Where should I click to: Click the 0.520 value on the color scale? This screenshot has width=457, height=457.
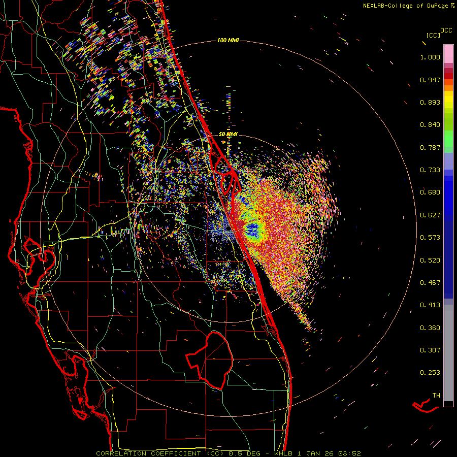[430, 260]
